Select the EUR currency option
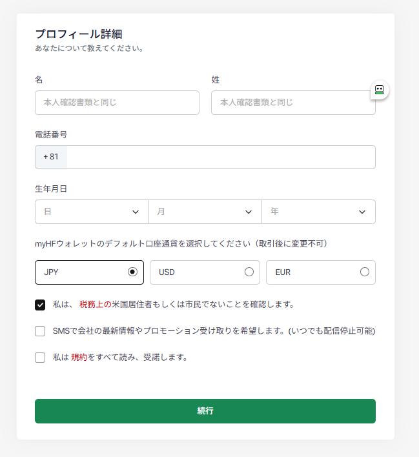The image size is (419, 457). click(364, 272)
